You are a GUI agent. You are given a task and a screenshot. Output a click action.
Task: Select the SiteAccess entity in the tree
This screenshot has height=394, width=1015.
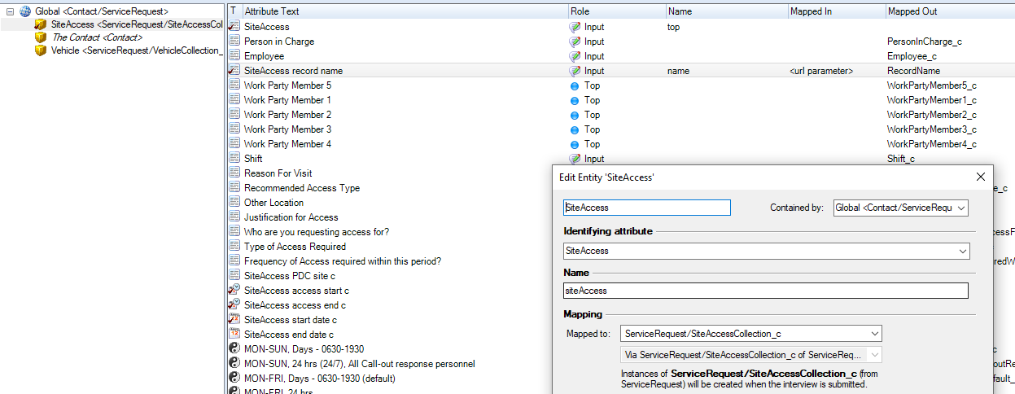click(136, 24)
